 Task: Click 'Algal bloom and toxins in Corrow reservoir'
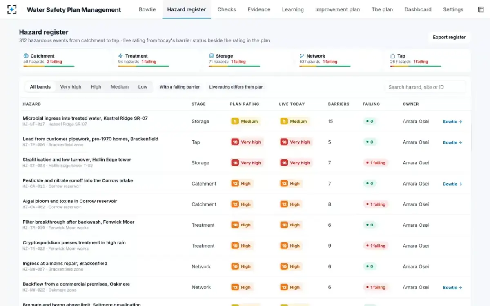(x=70, y=201)
